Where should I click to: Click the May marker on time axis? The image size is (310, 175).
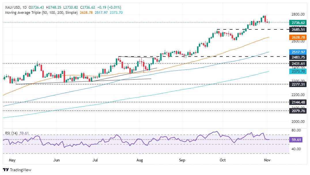click(x=12, y=160)
